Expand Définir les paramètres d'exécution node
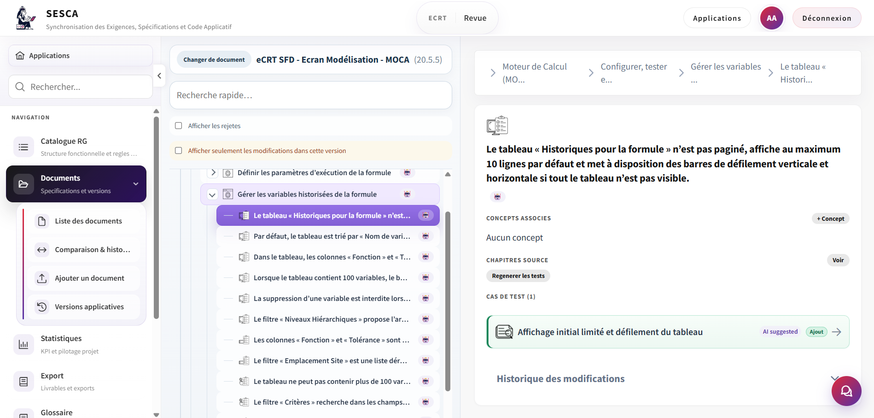 click(213, 173)
